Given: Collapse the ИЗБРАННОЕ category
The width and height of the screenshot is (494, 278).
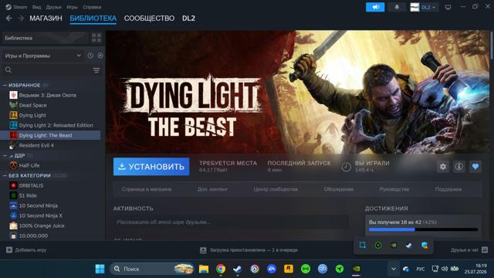Looking at the screenshot, I should coord(5,85).
